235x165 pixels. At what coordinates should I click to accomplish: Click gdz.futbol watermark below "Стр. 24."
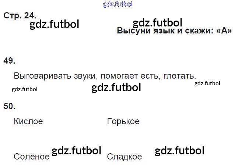pos(55,25)
